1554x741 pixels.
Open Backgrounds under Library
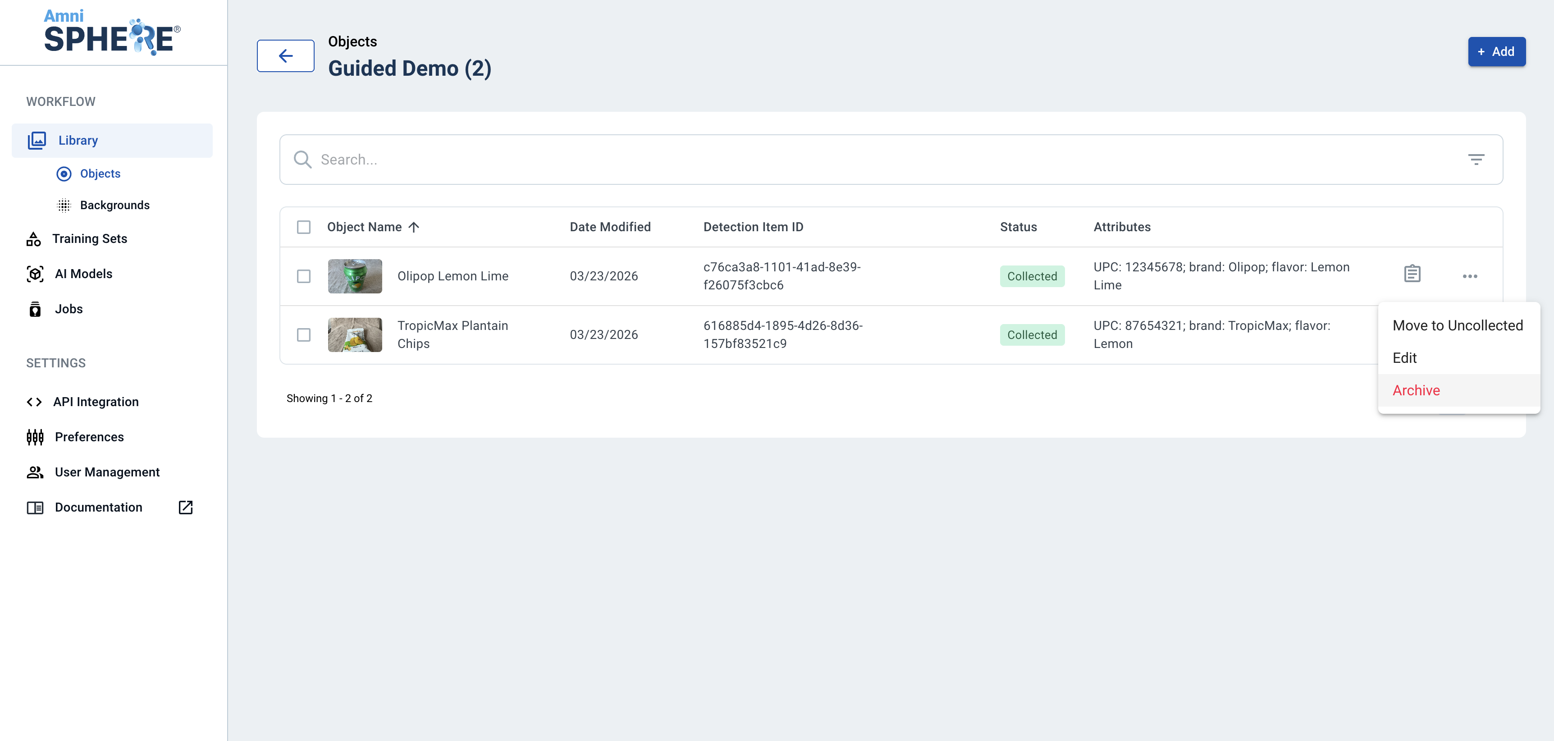point(114,205)
